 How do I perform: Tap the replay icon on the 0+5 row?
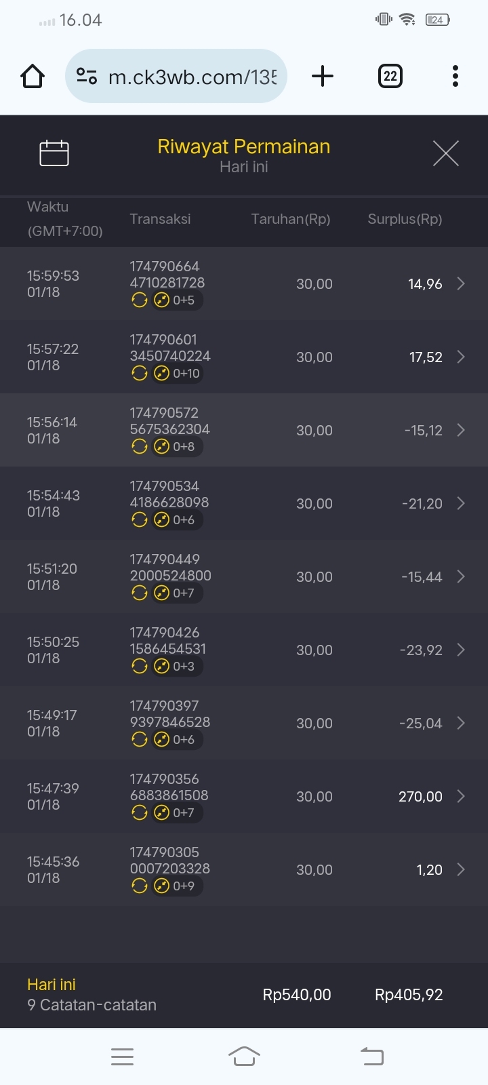tap(140, 300)
